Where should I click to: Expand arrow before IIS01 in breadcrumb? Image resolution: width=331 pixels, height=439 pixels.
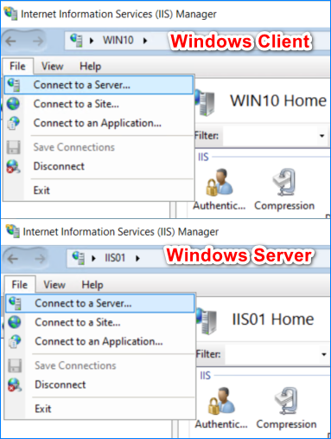[x=93, y=258]
